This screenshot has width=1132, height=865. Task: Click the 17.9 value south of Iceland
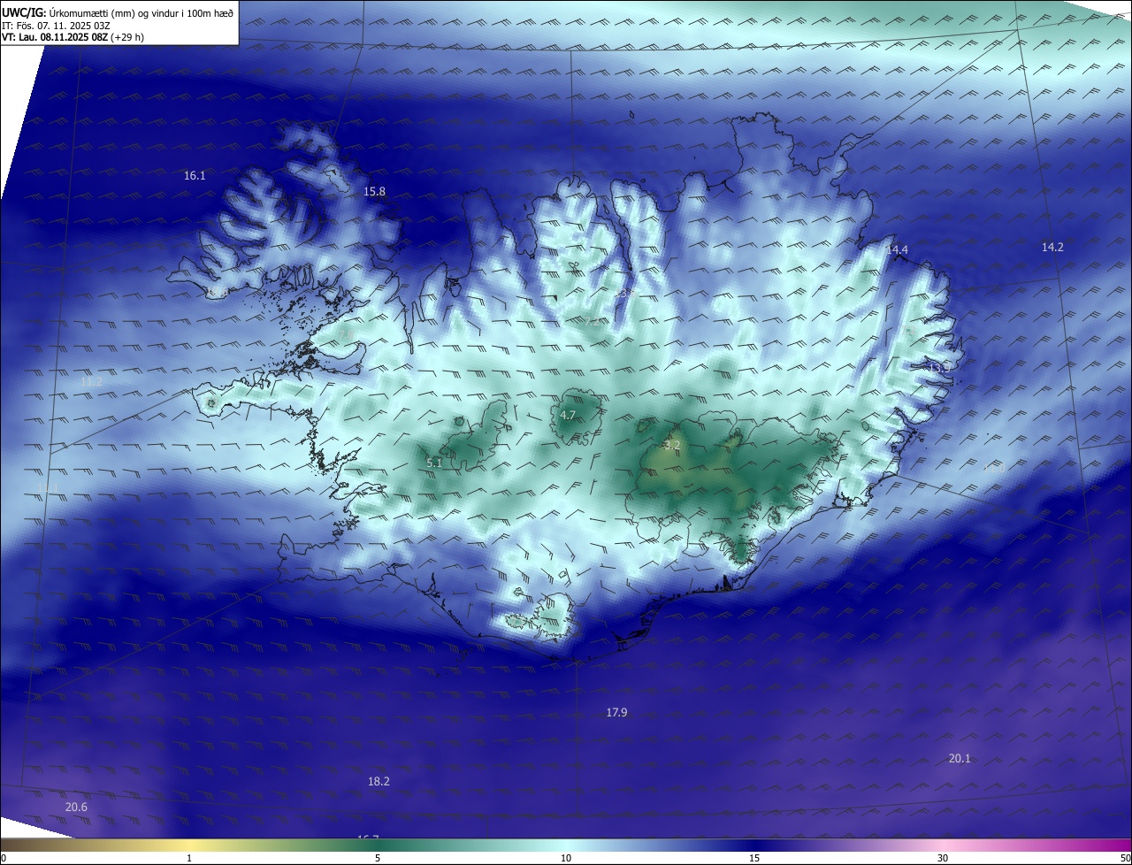616,713
